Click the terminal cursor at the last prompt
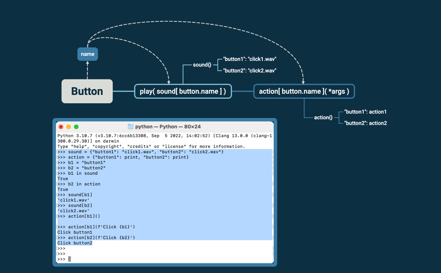Image resolution: width=441 pixels, height=273 pixels. 69,259
